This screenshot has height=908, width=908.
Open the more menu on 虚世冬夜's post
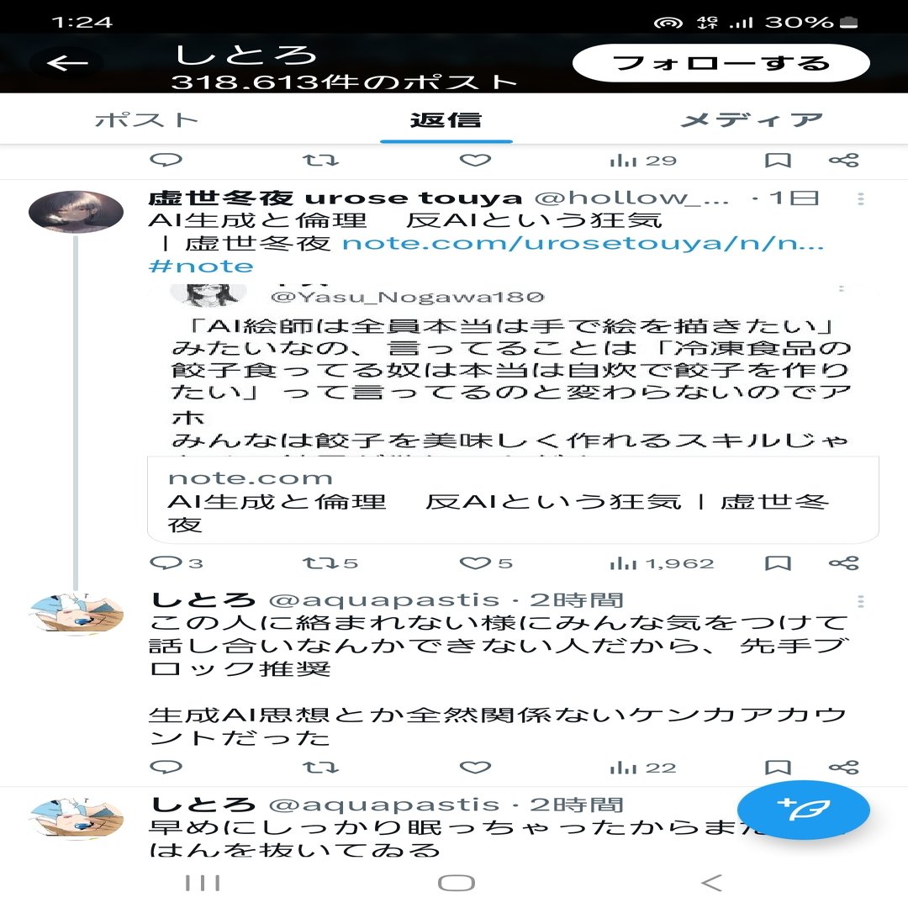pyautogui.click(x=861, y=198)
